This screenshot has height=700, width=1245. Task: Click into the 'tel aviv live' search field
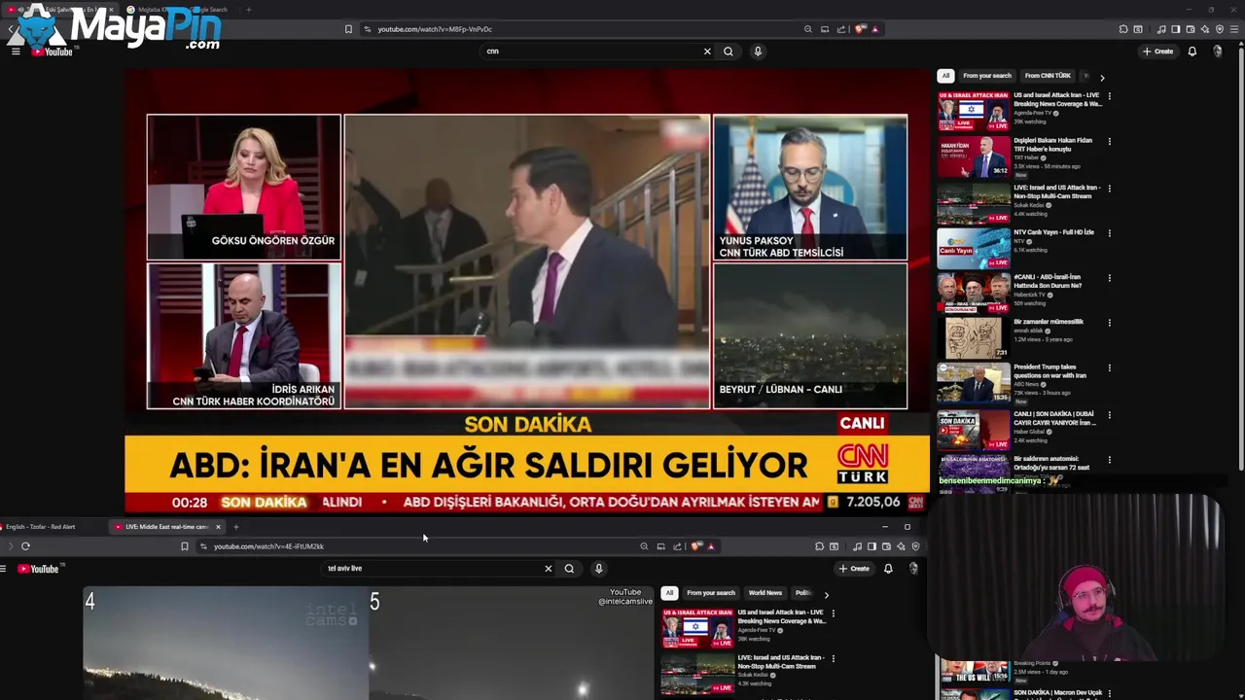point(433,569)
